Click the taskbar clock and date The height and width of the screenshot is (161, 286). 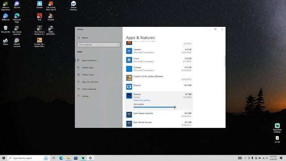pyautogui.click(x=273, y=158)
